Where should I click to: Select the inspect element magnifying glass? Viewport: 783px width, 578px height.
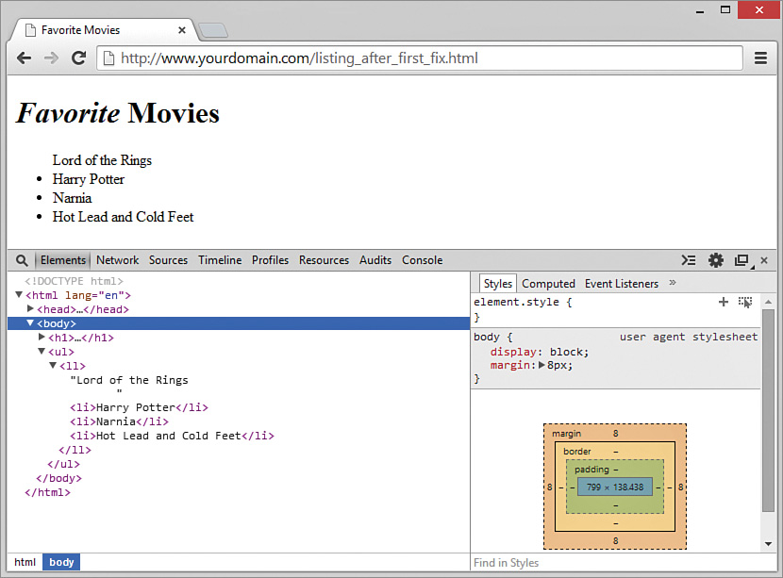[22, 260]
